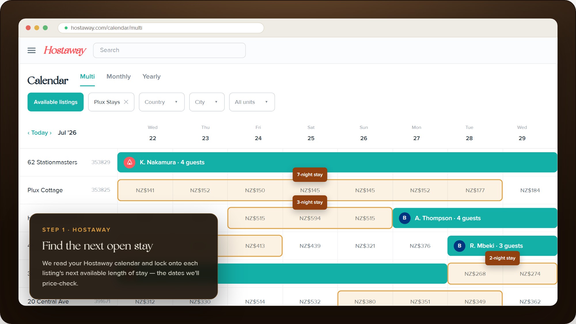Select Thu 23 column header

[205, 133]
